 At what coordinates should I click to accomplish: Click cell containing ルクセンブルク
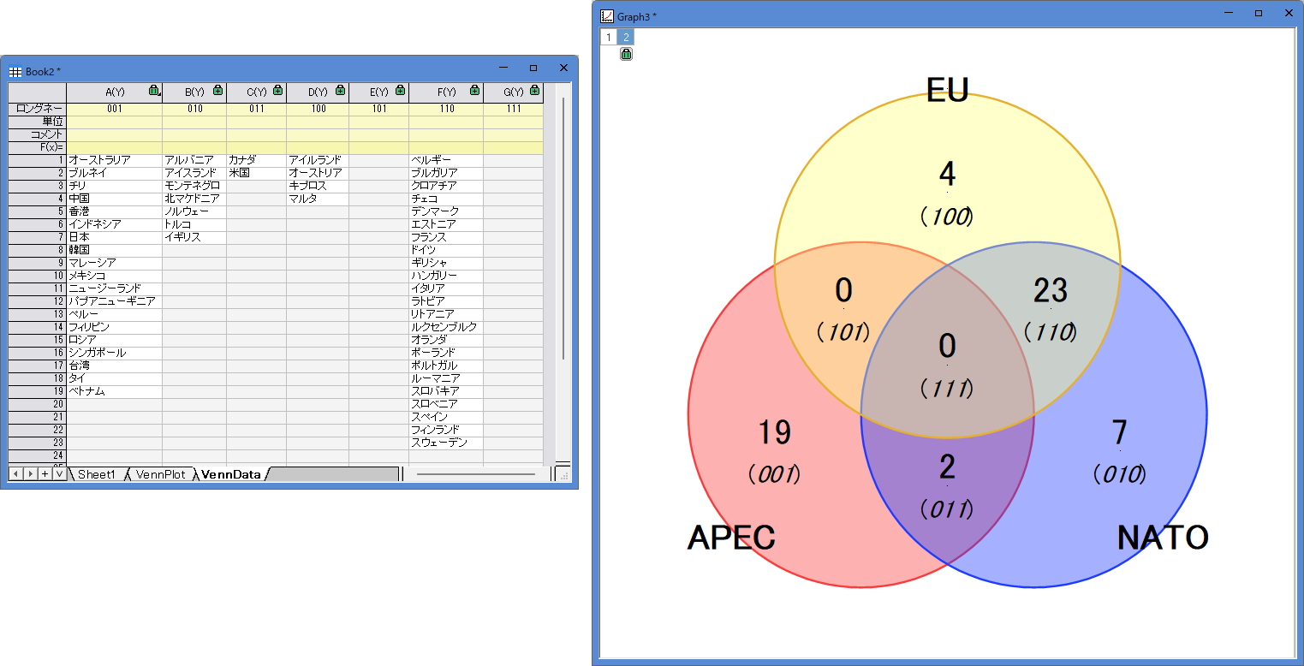(446, 327)
